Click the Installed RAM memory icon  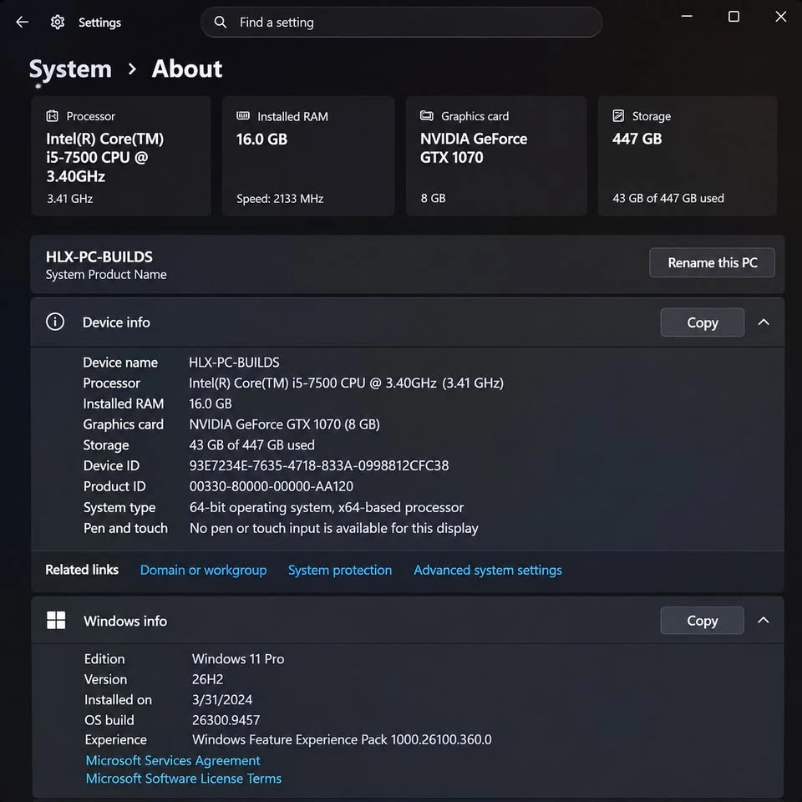click(243, 115)
